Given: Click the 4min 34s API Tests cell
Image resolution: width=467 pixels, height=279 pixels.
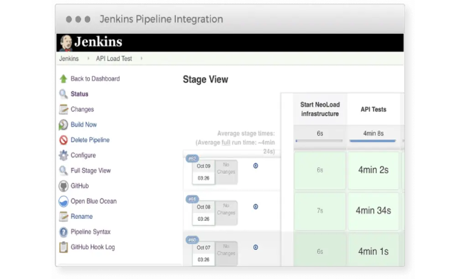Looking at the screenshot, I should 373,211.
